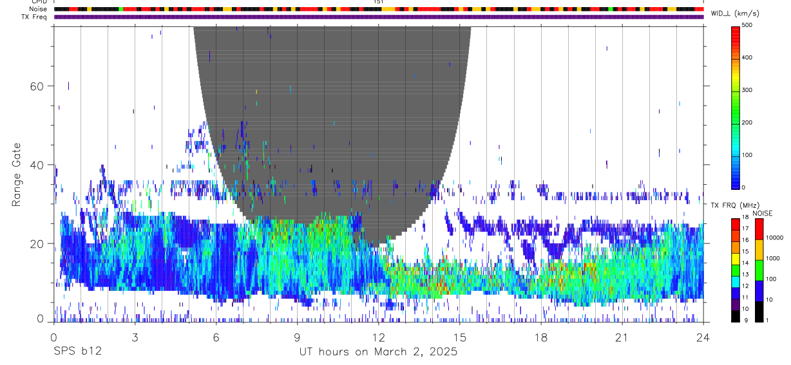Viewport: 791px width, 365px height.
Task: Click the WID⊥ (km/s) colorbar title
Action: pos(736,14)
